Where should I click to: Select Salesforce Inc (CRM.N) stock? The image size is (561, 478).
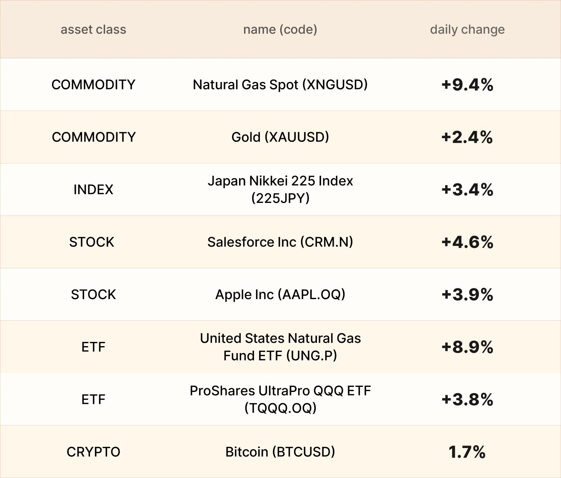(280, 242)
